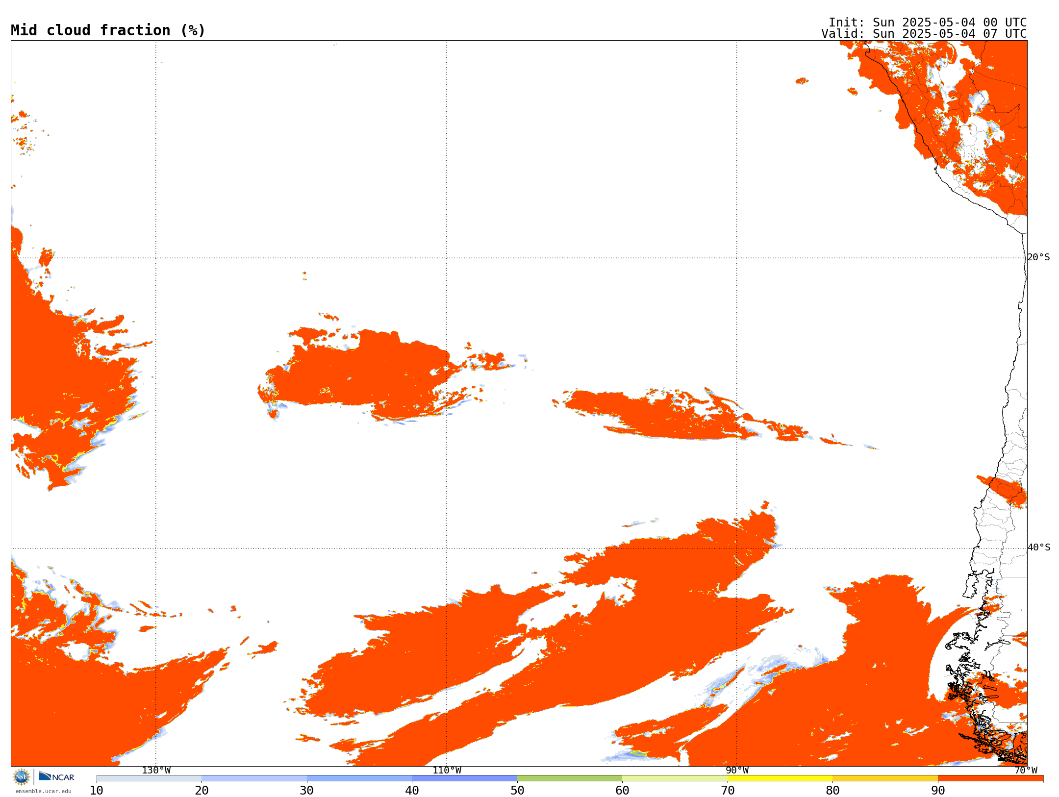
Task: Click the NCAR logo
Action: [x=56, y=776]
